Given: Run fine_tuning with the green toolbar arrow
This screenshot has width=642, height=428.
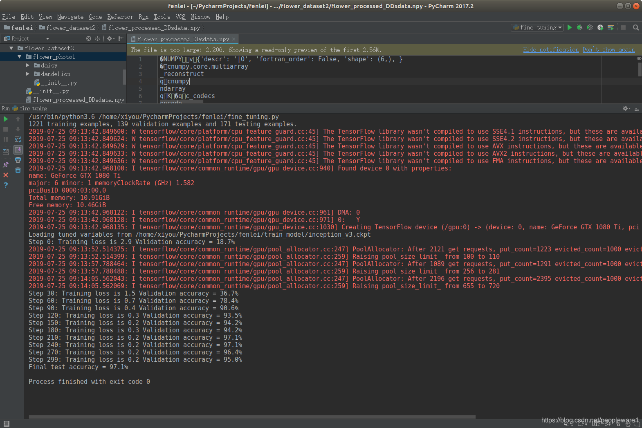Looking at the screenshot, I should pos(570,27).
